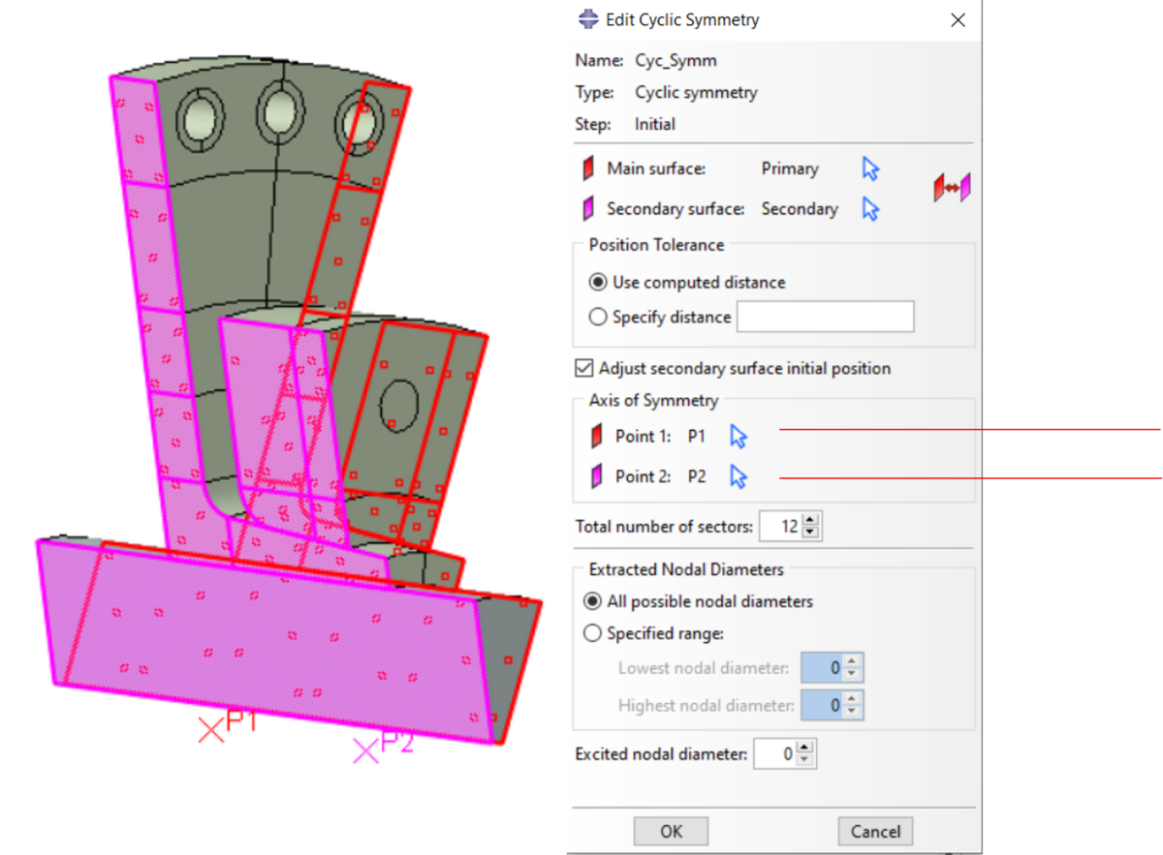Dismiss the dialog with Cancel

(x=874, y=830)
